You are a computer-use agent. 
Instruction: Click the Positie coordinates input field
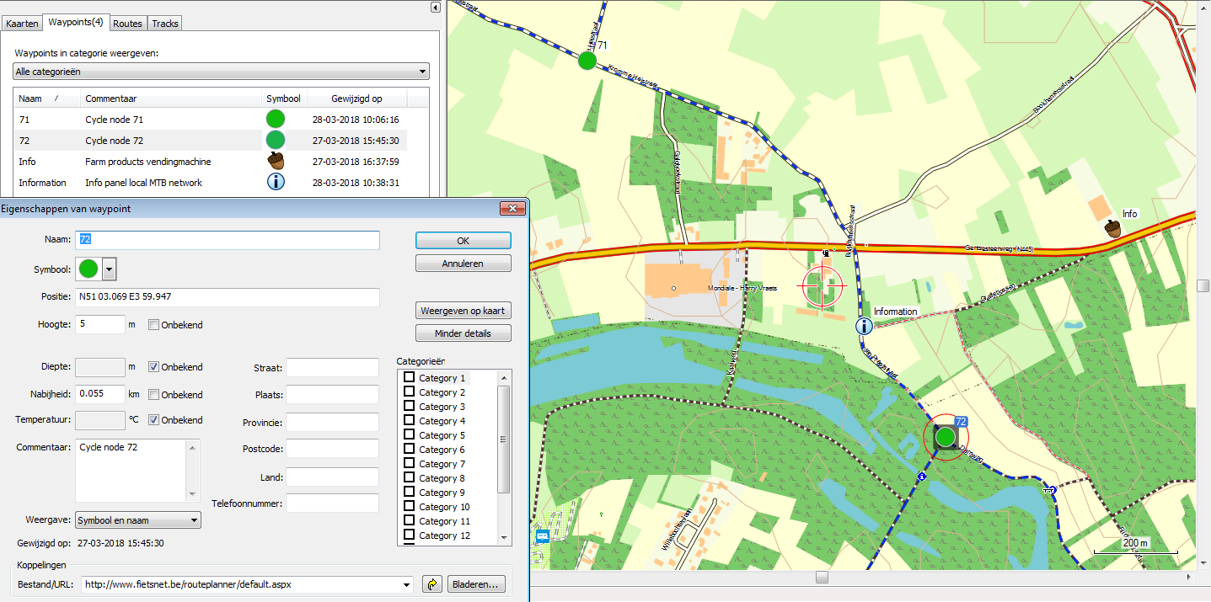[x=228, y=297]
